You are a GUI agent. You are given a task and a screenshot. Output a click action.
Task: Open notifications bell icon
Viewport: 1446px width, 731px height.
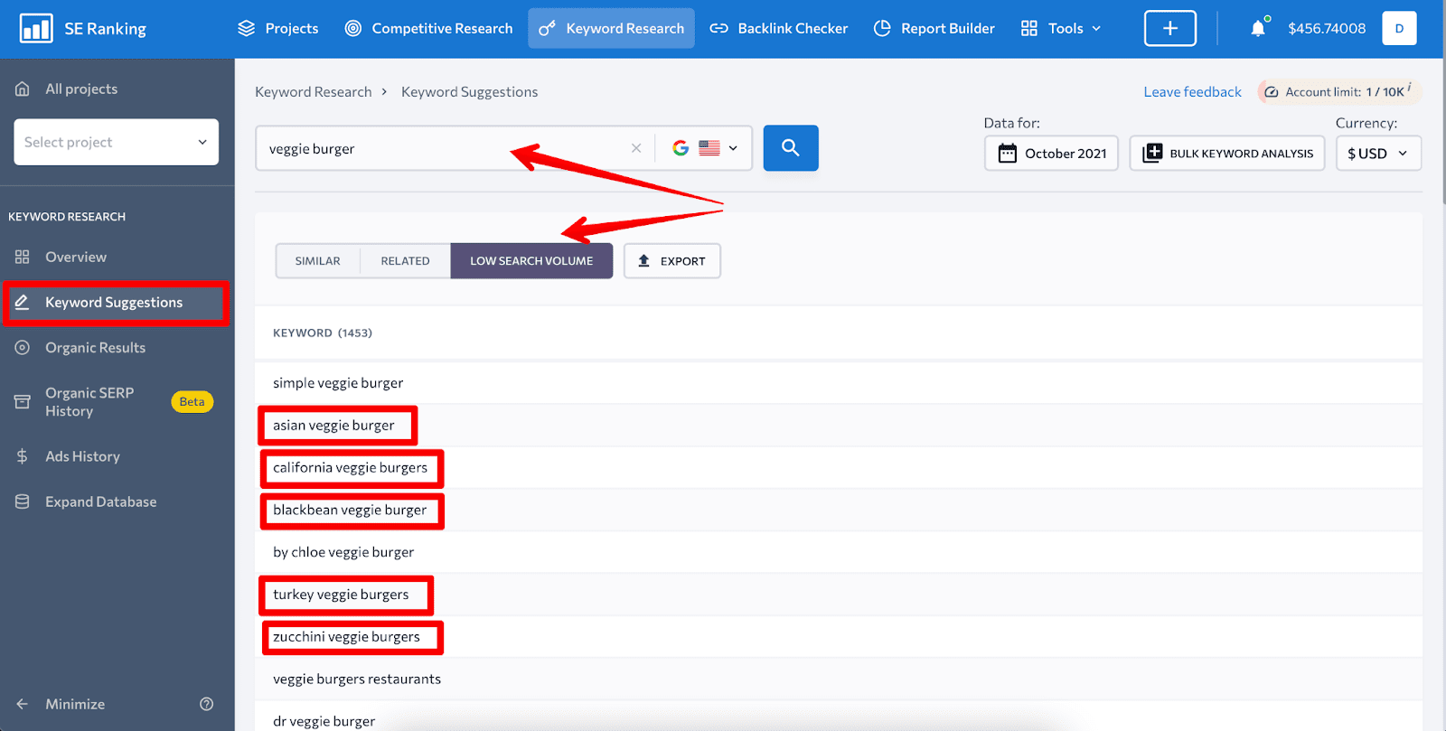click(1258, 29)
